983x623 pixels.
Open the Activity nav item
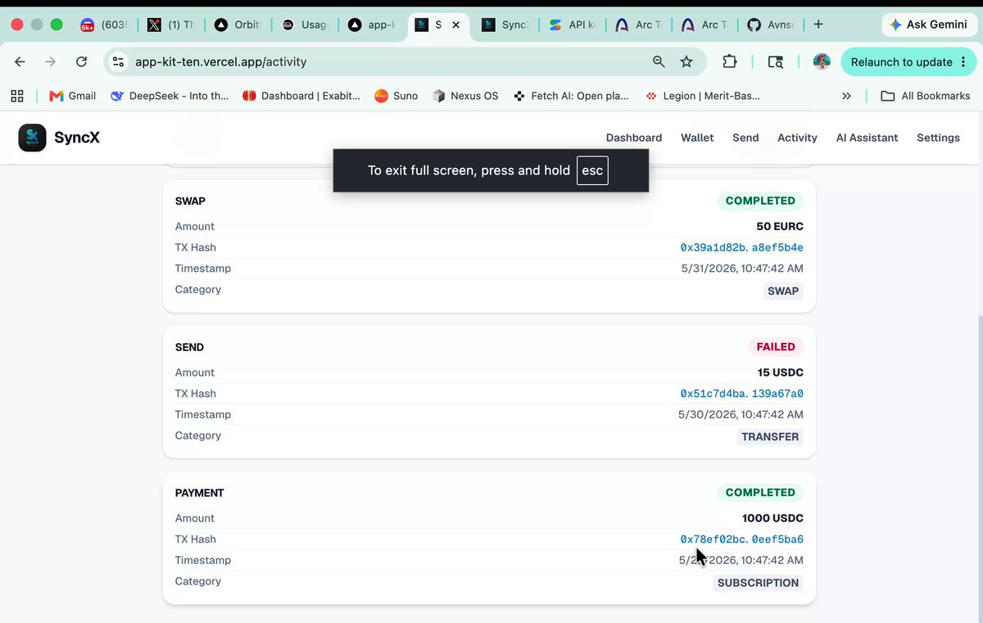pyautogui.click(x=797, y=138)
